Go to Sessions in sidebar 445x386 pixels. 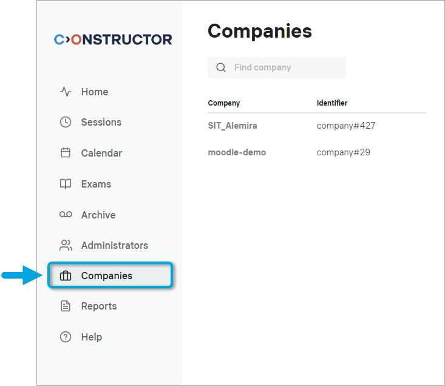pos(101,122)
